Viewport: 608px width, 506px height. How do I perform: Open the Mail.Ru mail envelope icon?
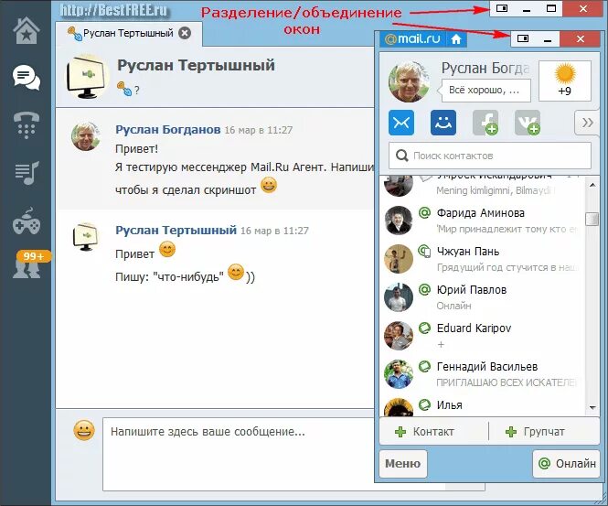(401, 123)
